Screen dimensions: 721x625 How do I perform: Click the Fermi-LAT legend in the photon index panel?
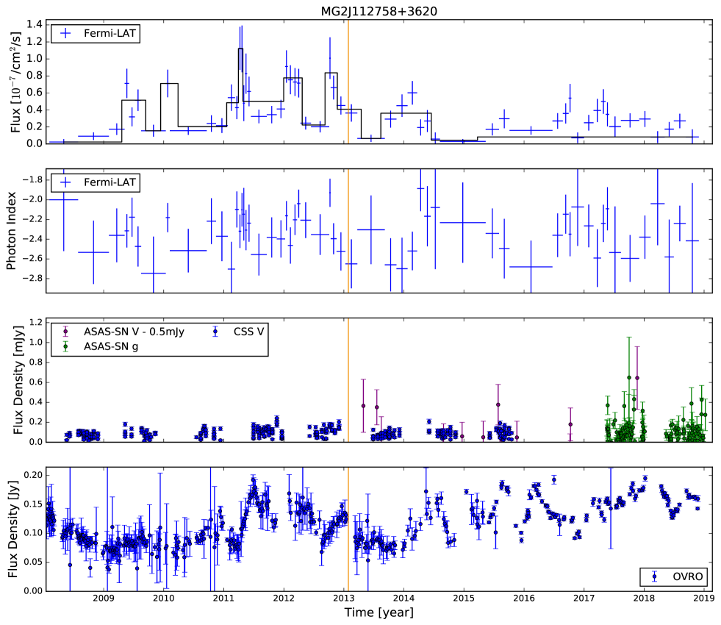coord(96,182)
